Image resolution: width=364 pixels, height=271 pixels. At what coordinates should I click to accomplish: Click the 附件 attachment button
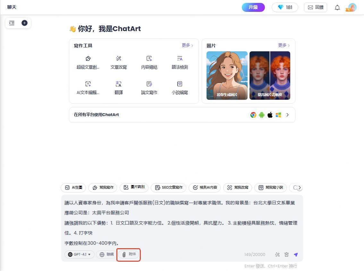[129, 255]
